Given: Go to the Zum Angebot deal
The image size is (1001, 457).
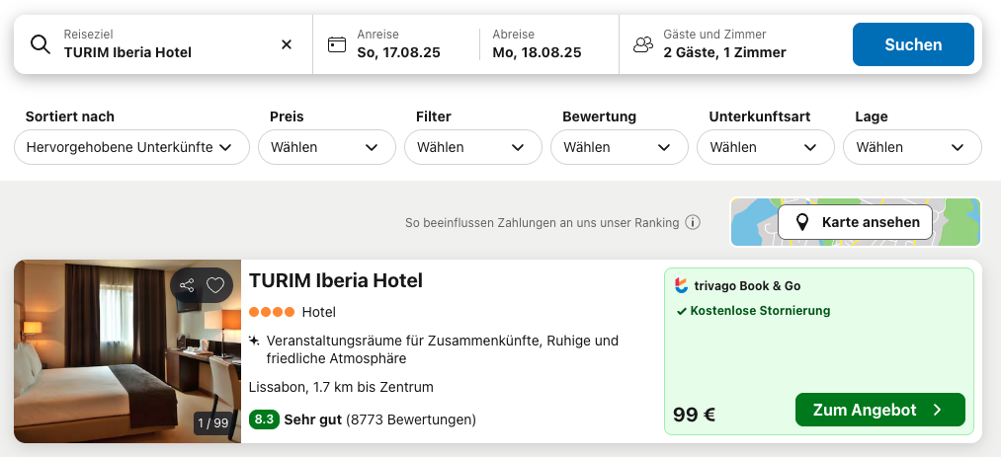Looking at the screenshot, I should click(879, 410).
